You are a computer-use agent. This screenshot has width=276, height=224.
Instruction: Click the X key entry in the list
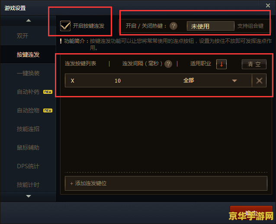(72, 81)
